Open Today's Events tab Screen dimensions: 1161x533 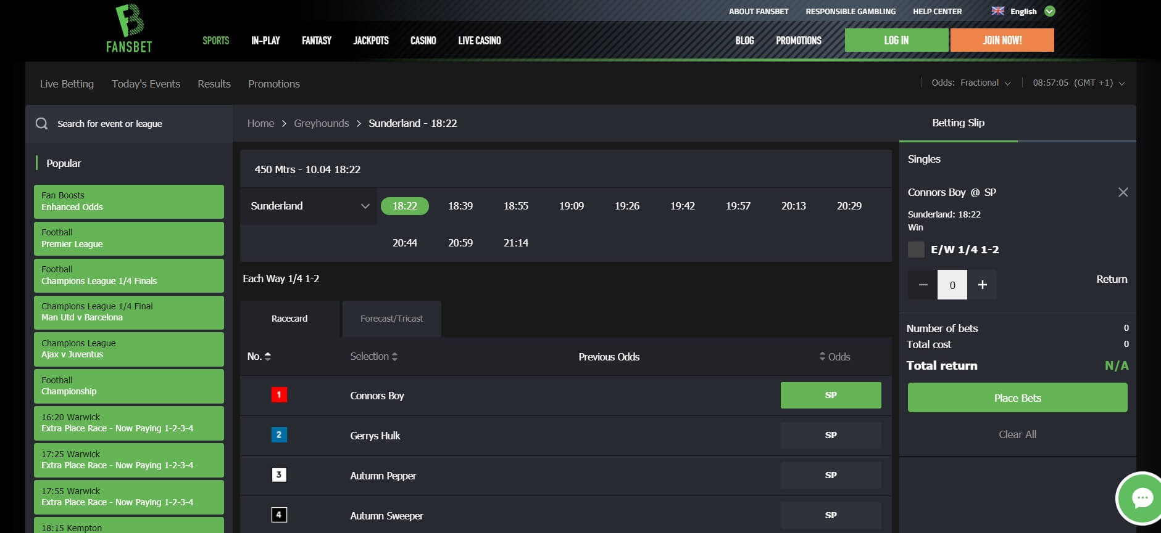point(146,84)
